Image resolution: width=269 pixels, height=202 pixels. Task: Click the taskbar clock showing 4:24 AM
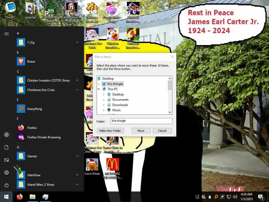(x=247, y=197)
